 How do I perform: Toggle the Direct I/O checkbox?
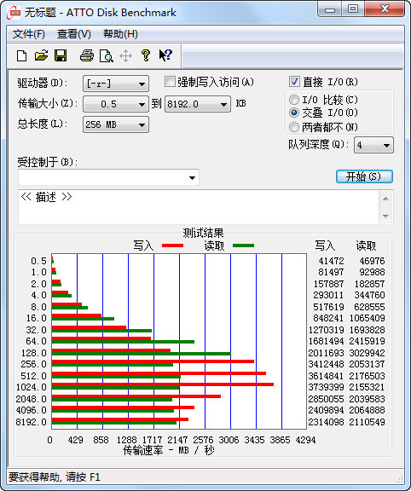294,82
